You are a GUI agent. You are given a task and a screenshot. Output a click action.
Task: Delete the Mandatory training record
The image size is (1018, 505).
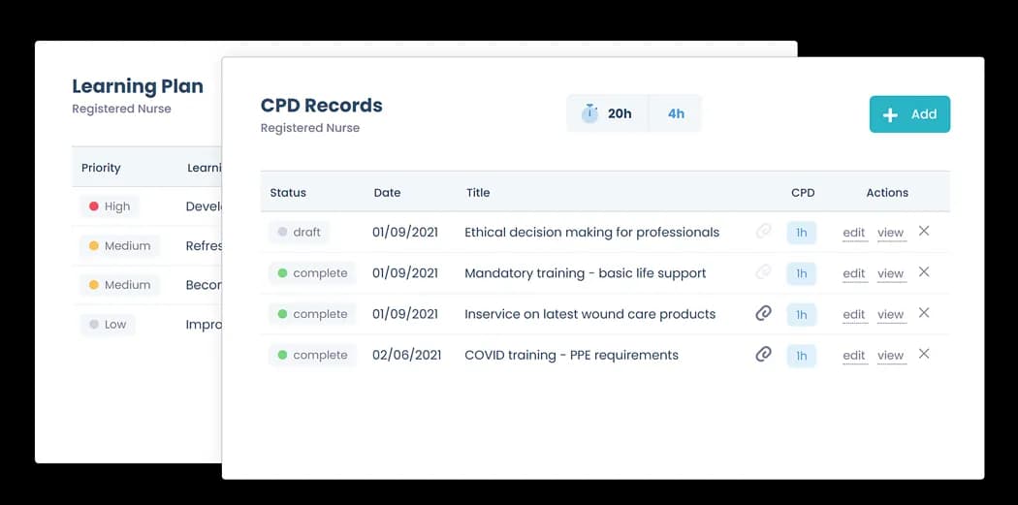(x=924, y=271)
